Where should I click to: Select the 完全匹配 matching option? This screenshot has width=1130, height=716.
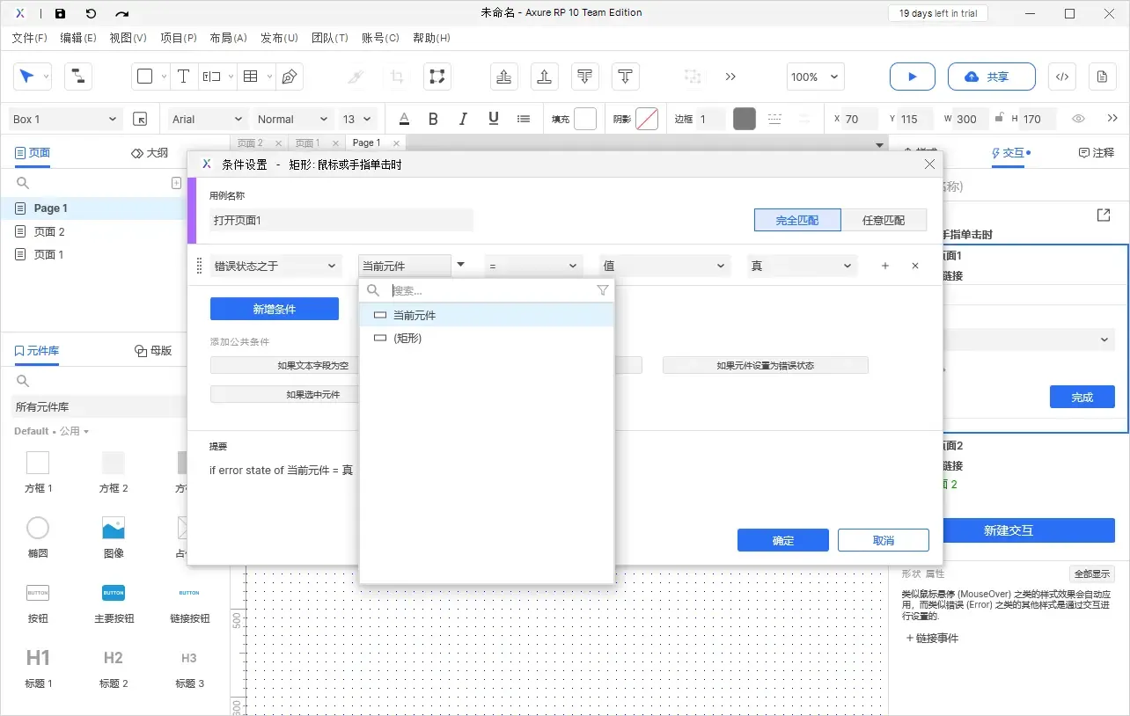(796, 220)
